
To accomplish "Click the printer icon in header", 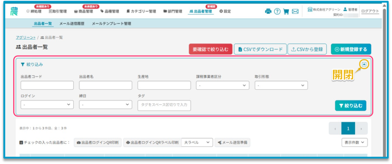I will pos(268,11).
